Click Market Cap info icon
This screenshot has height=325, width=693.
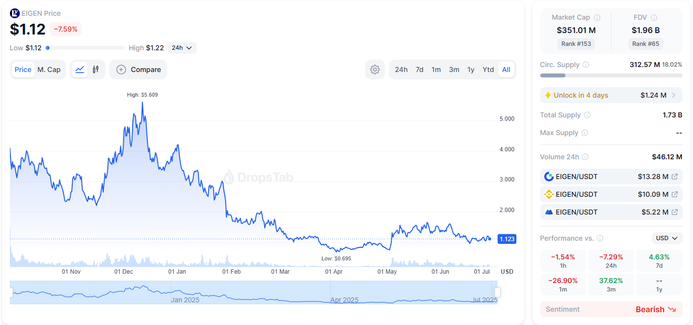(597, 17)
